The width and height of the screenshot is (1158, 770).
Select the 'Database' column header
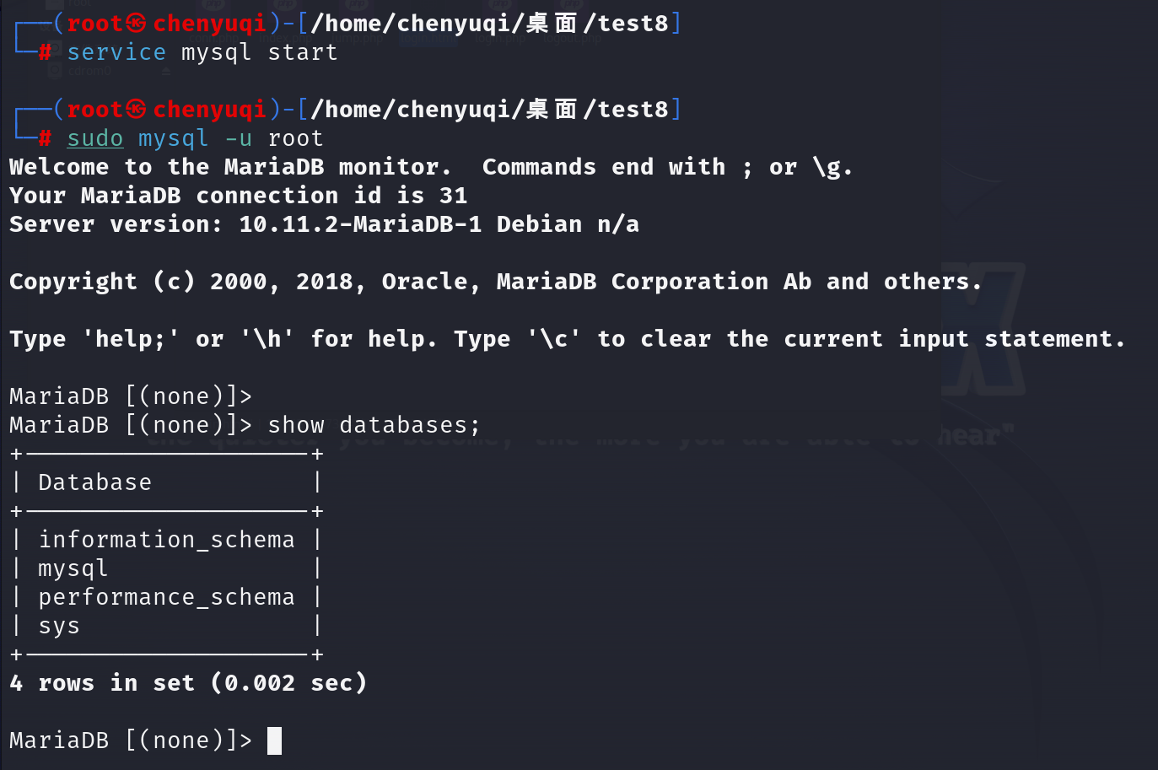tap(94, 482)
